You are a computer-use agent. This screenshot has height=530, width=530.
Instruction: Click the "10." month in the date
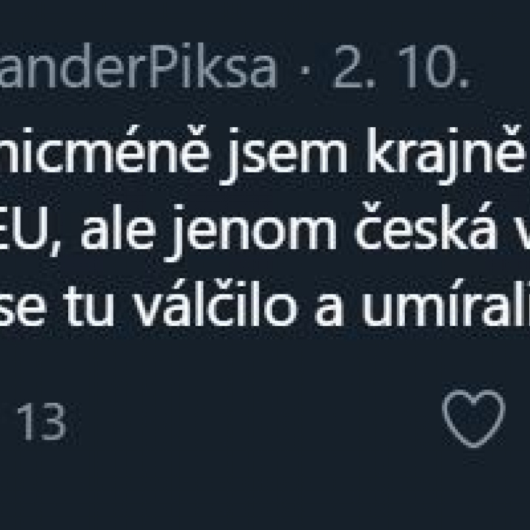(434, 67)
